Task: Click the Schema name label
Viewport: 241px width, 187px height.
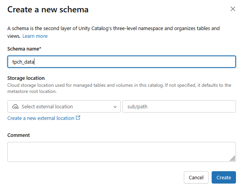Action: pos(22,49)
